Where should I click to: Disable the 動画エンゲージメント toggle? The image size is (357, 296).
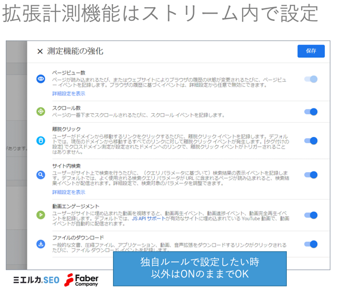pos(311,215)
